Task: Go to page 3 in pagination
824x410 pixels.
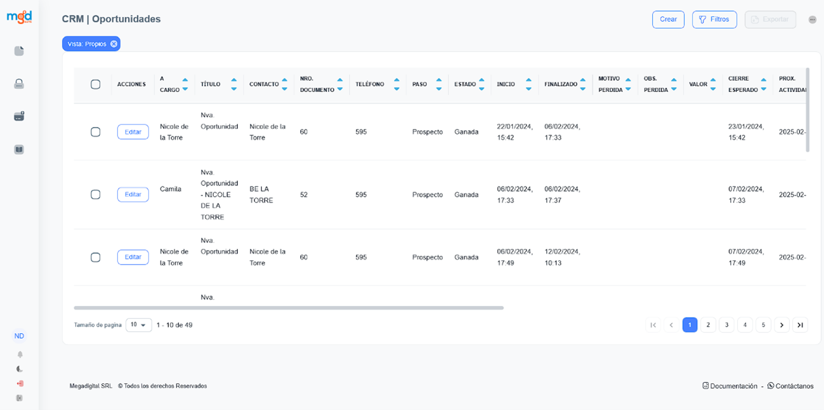Action: pyautogui.click(x=726, y=325)
